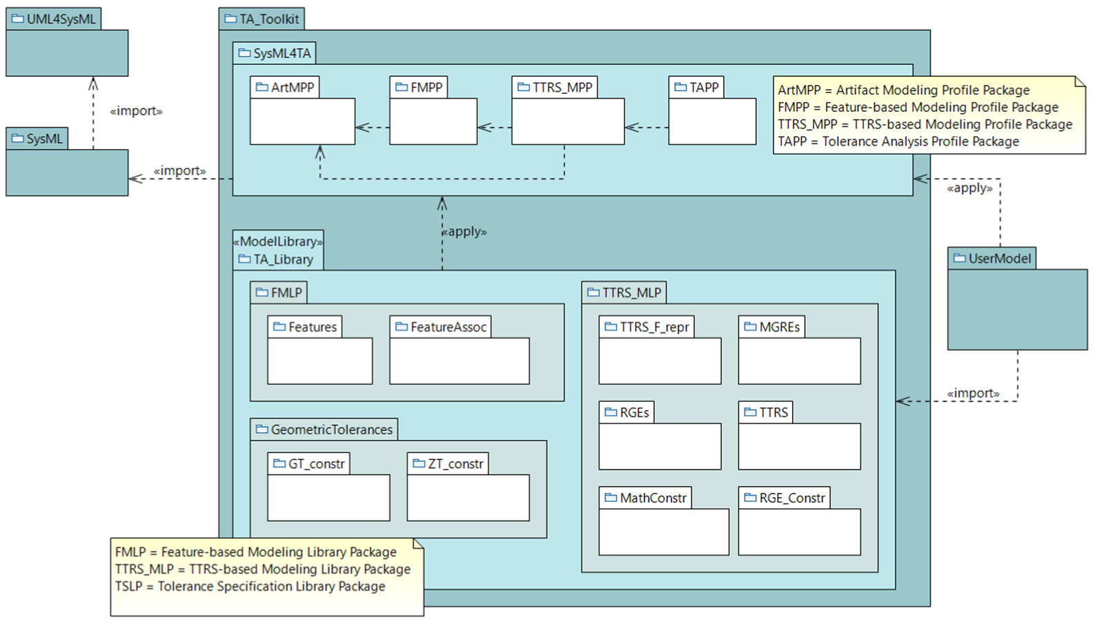Image resolution: width=1093 pixels, height=620 pixels.
Task: Select the «import» label above SysML package
Action: pyautogui.click(x=136, y=111)
